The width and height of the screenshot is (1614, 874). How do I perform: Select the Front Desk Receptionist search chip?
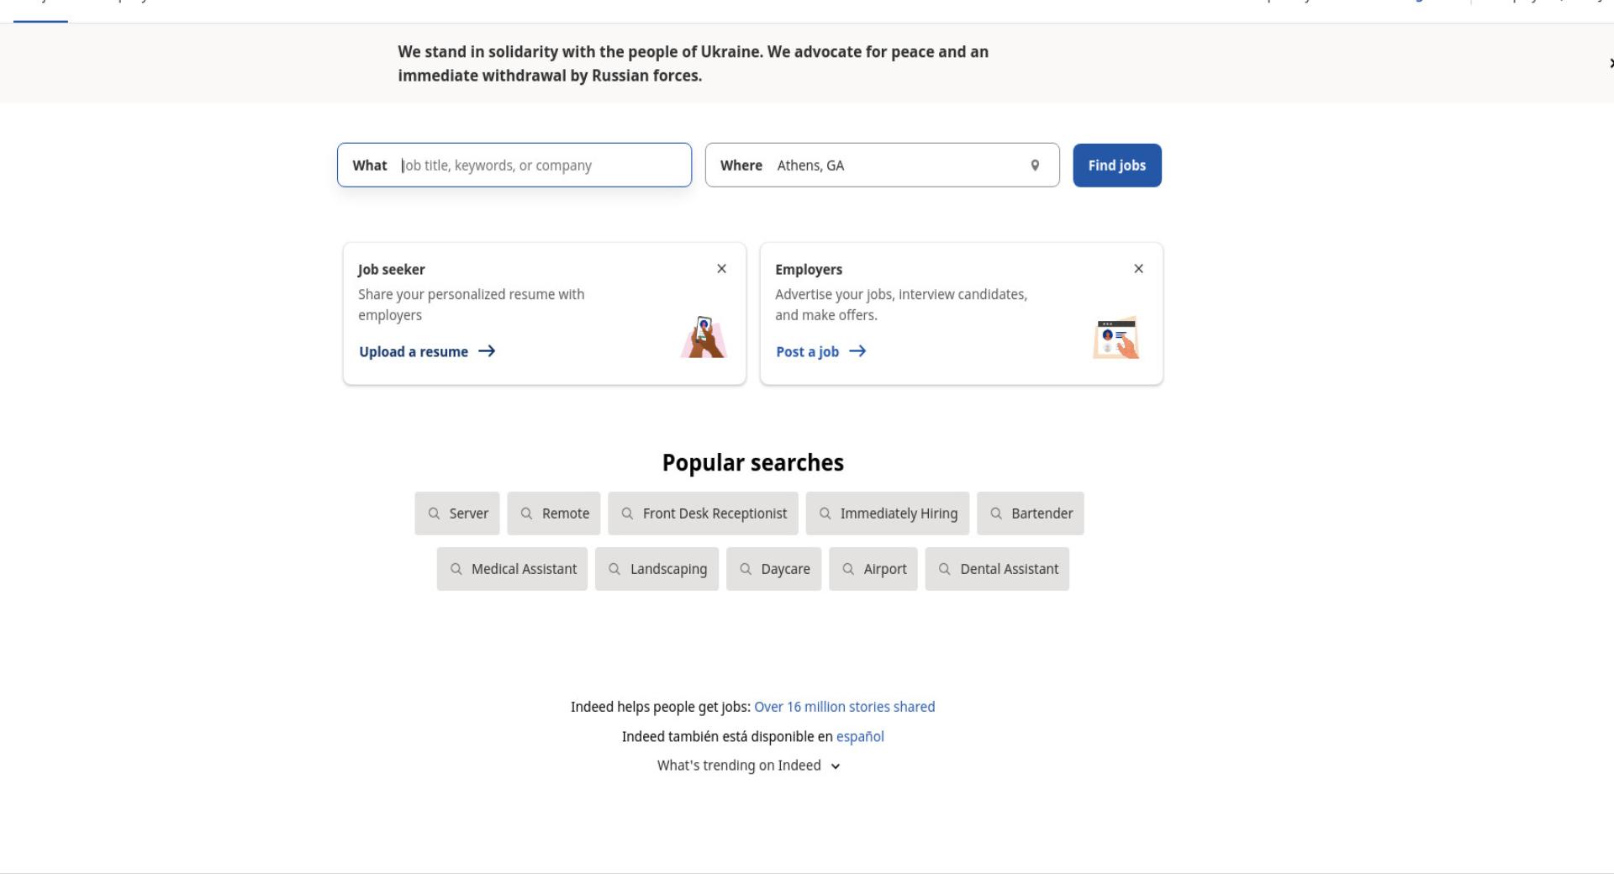pos(703,513)
